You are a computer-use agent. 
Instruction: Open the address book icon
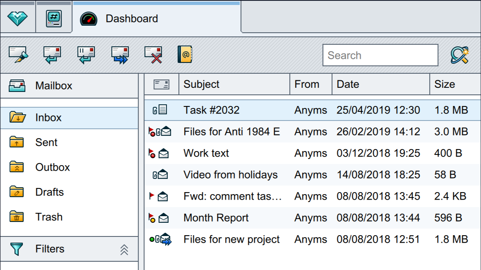pos(185,54)
